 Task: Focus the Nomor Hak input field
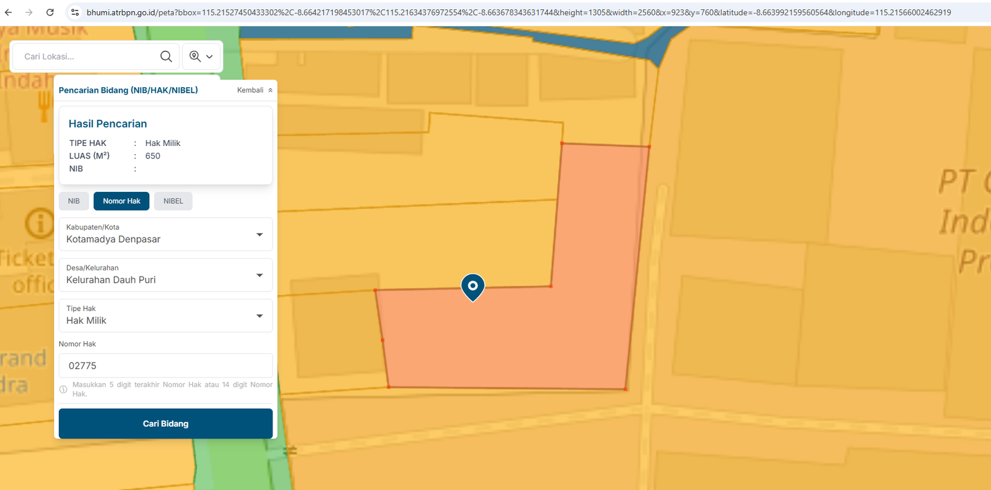(165, 366)
